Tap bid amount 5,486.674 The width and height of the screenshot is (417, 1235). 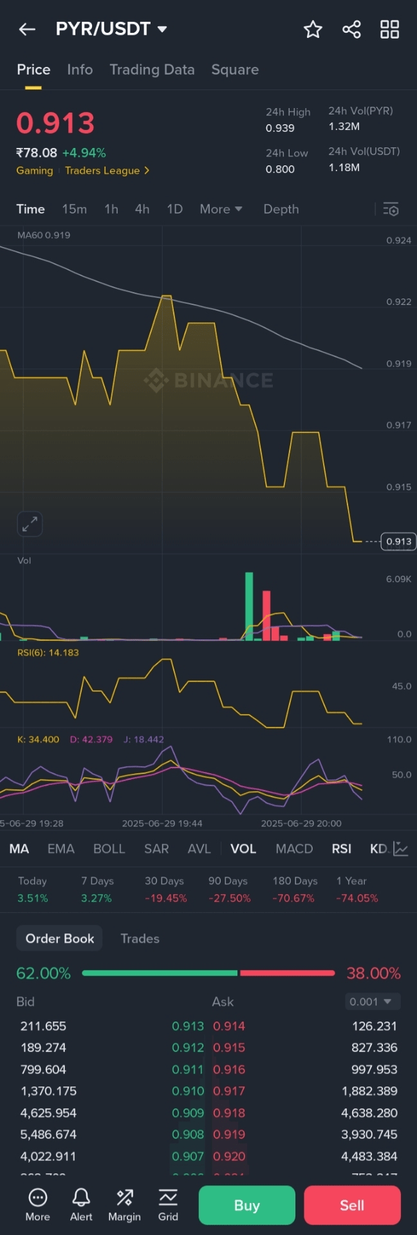[x=48, y=1135]
